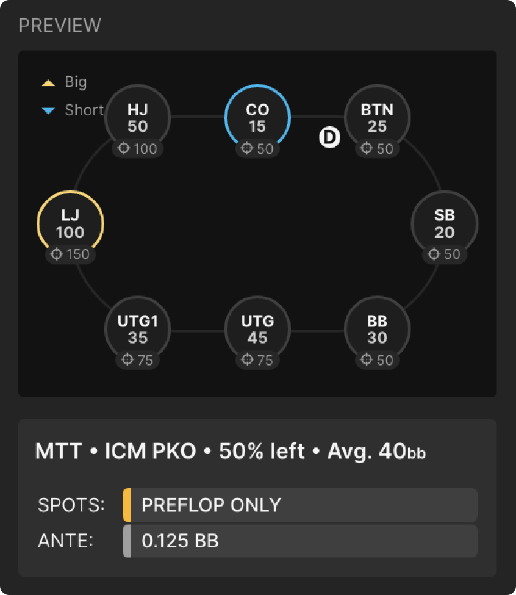
Task: Select the LJ seat with 100 stack
Action: tap(70, 223)
